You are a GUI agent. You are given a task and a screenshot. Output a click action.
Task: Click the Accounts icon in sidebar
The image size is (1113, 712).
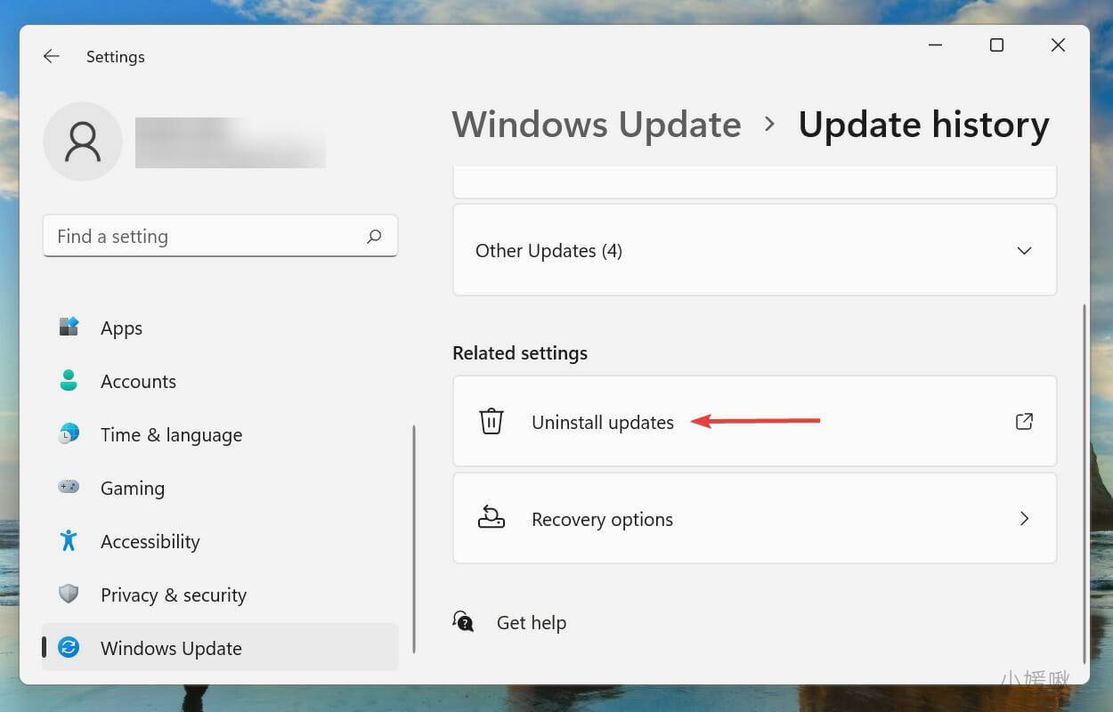[68, 381]
